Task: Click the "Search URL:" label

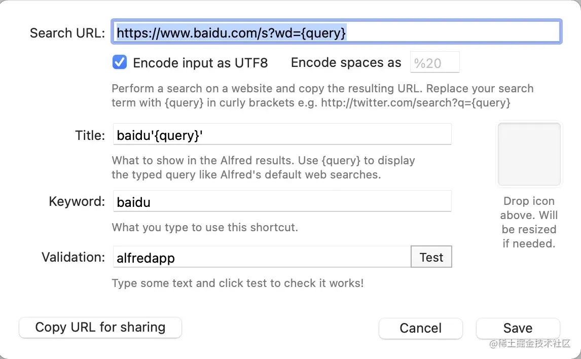Action: pyautogui.click(x=67, y=33)
